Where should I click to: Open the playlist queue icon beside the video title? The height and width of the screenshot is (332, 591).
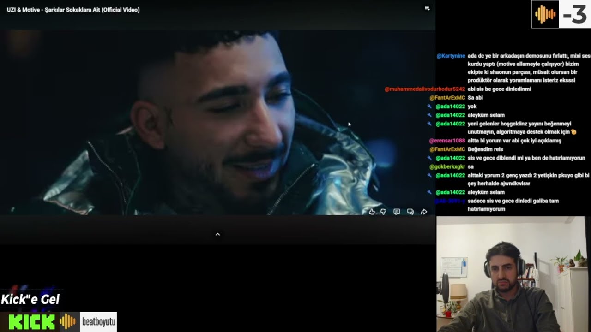(x=427, y=8)
